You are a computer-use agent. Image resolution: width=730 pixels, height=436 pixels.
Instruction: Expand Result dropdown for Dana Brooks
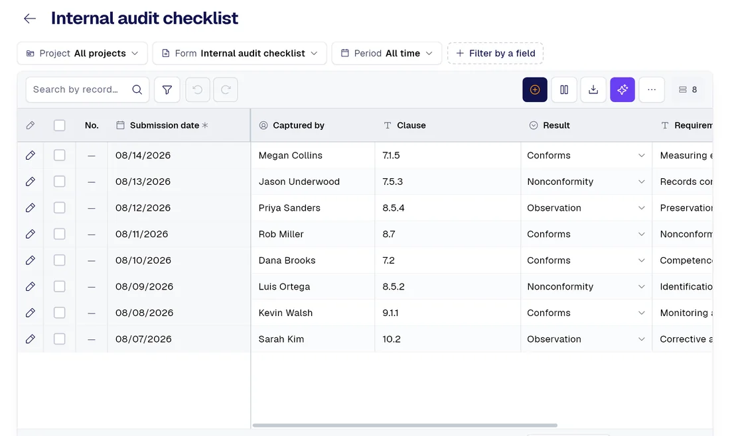[x=642, y=260]
